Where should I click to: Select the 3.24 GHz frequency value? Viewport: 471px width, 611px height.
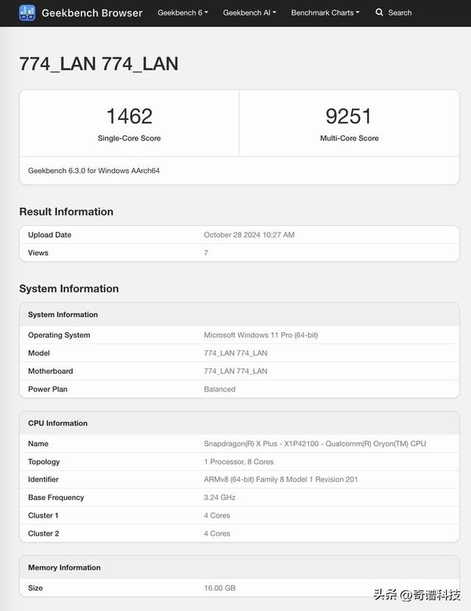pyautogui.click(x=220, y=497)
